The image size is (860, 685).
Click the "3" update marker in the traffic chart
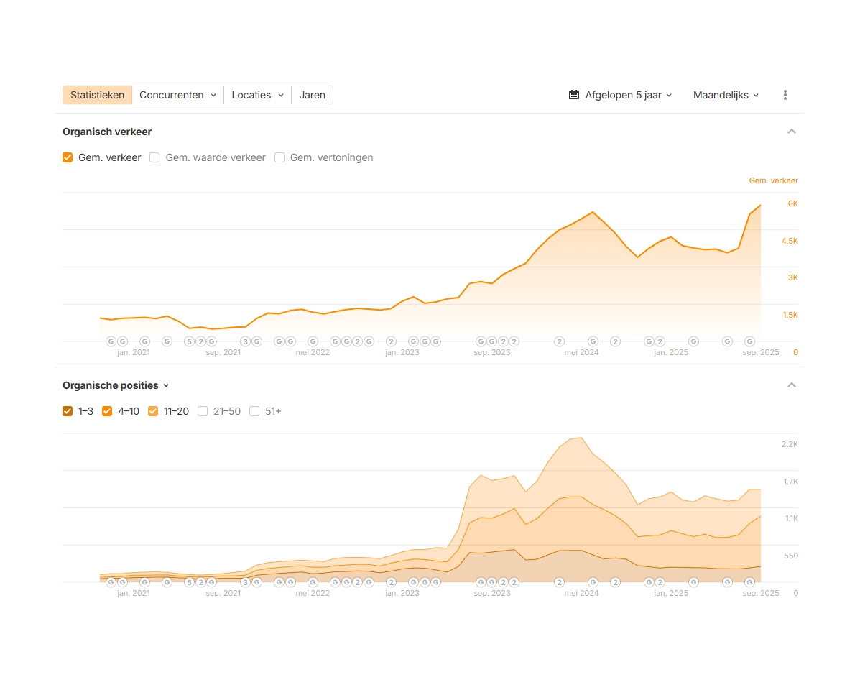click(x=245, y=341)
